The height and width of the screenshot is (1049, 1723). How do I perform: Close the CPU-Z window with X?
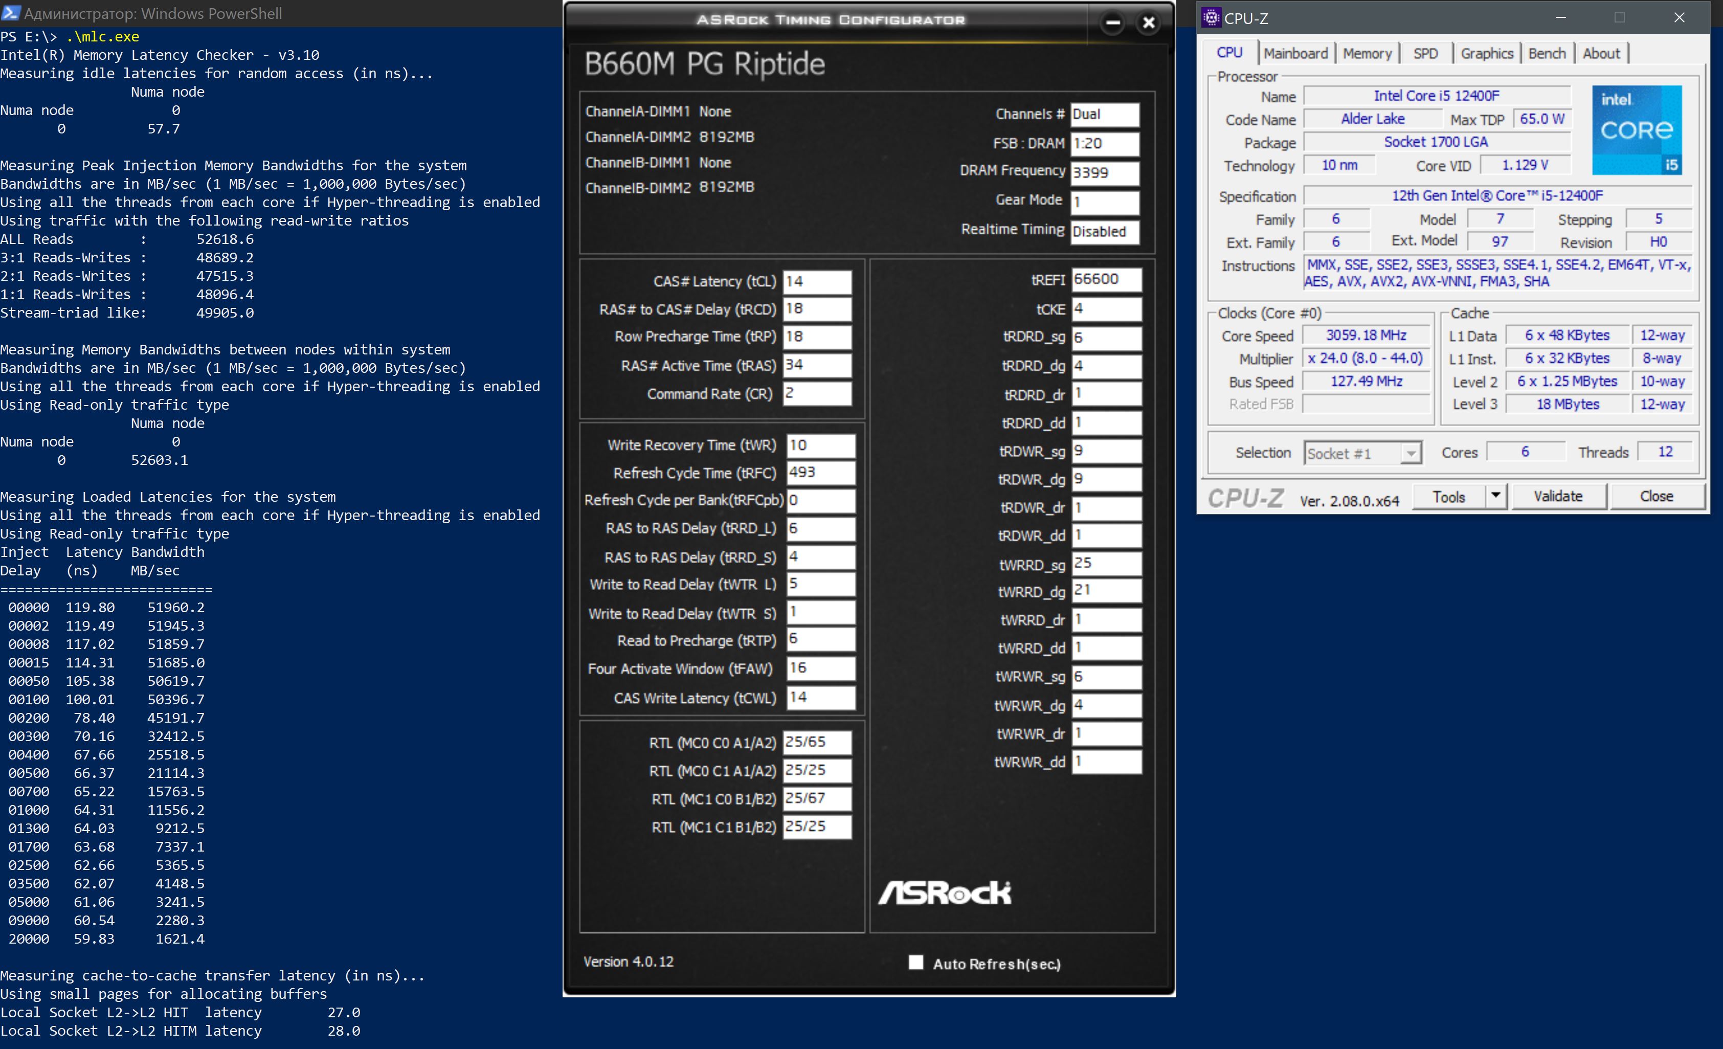pyautogui.click(x=1679, y=17)
